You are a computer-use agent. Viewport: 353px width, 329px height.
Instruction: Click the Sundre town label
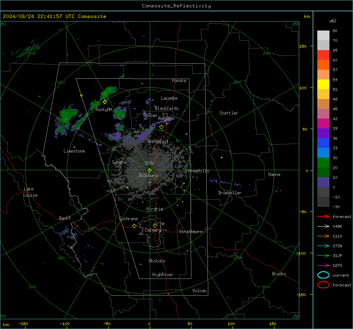119,162
